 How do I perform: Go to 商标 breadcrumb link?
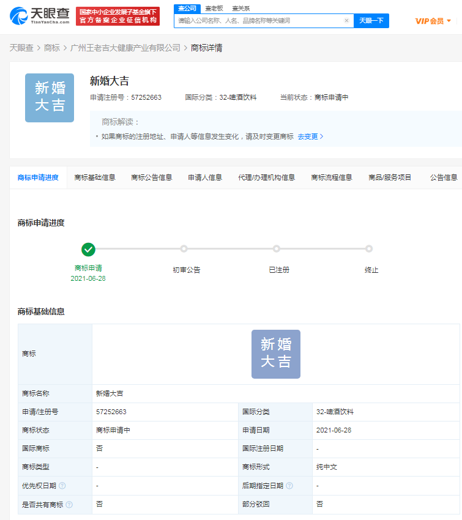coord(52,48)
